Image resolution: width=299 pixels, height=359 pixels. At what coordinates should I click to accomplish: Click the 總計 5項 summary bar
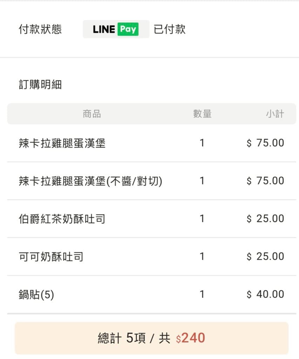tap(151, 338)
